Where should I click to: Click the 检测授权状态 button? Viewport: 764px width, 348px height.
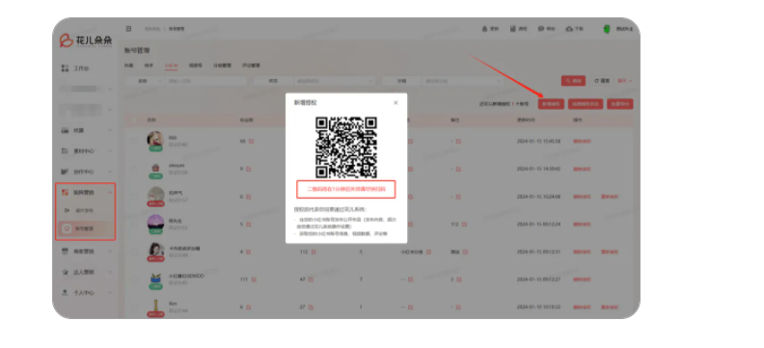(x=586, y=104)
